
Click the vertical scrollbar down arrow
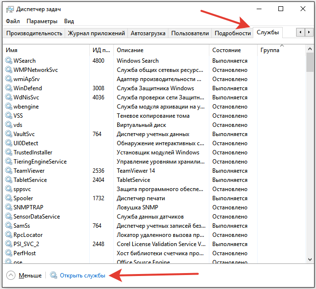click(310, 260)
